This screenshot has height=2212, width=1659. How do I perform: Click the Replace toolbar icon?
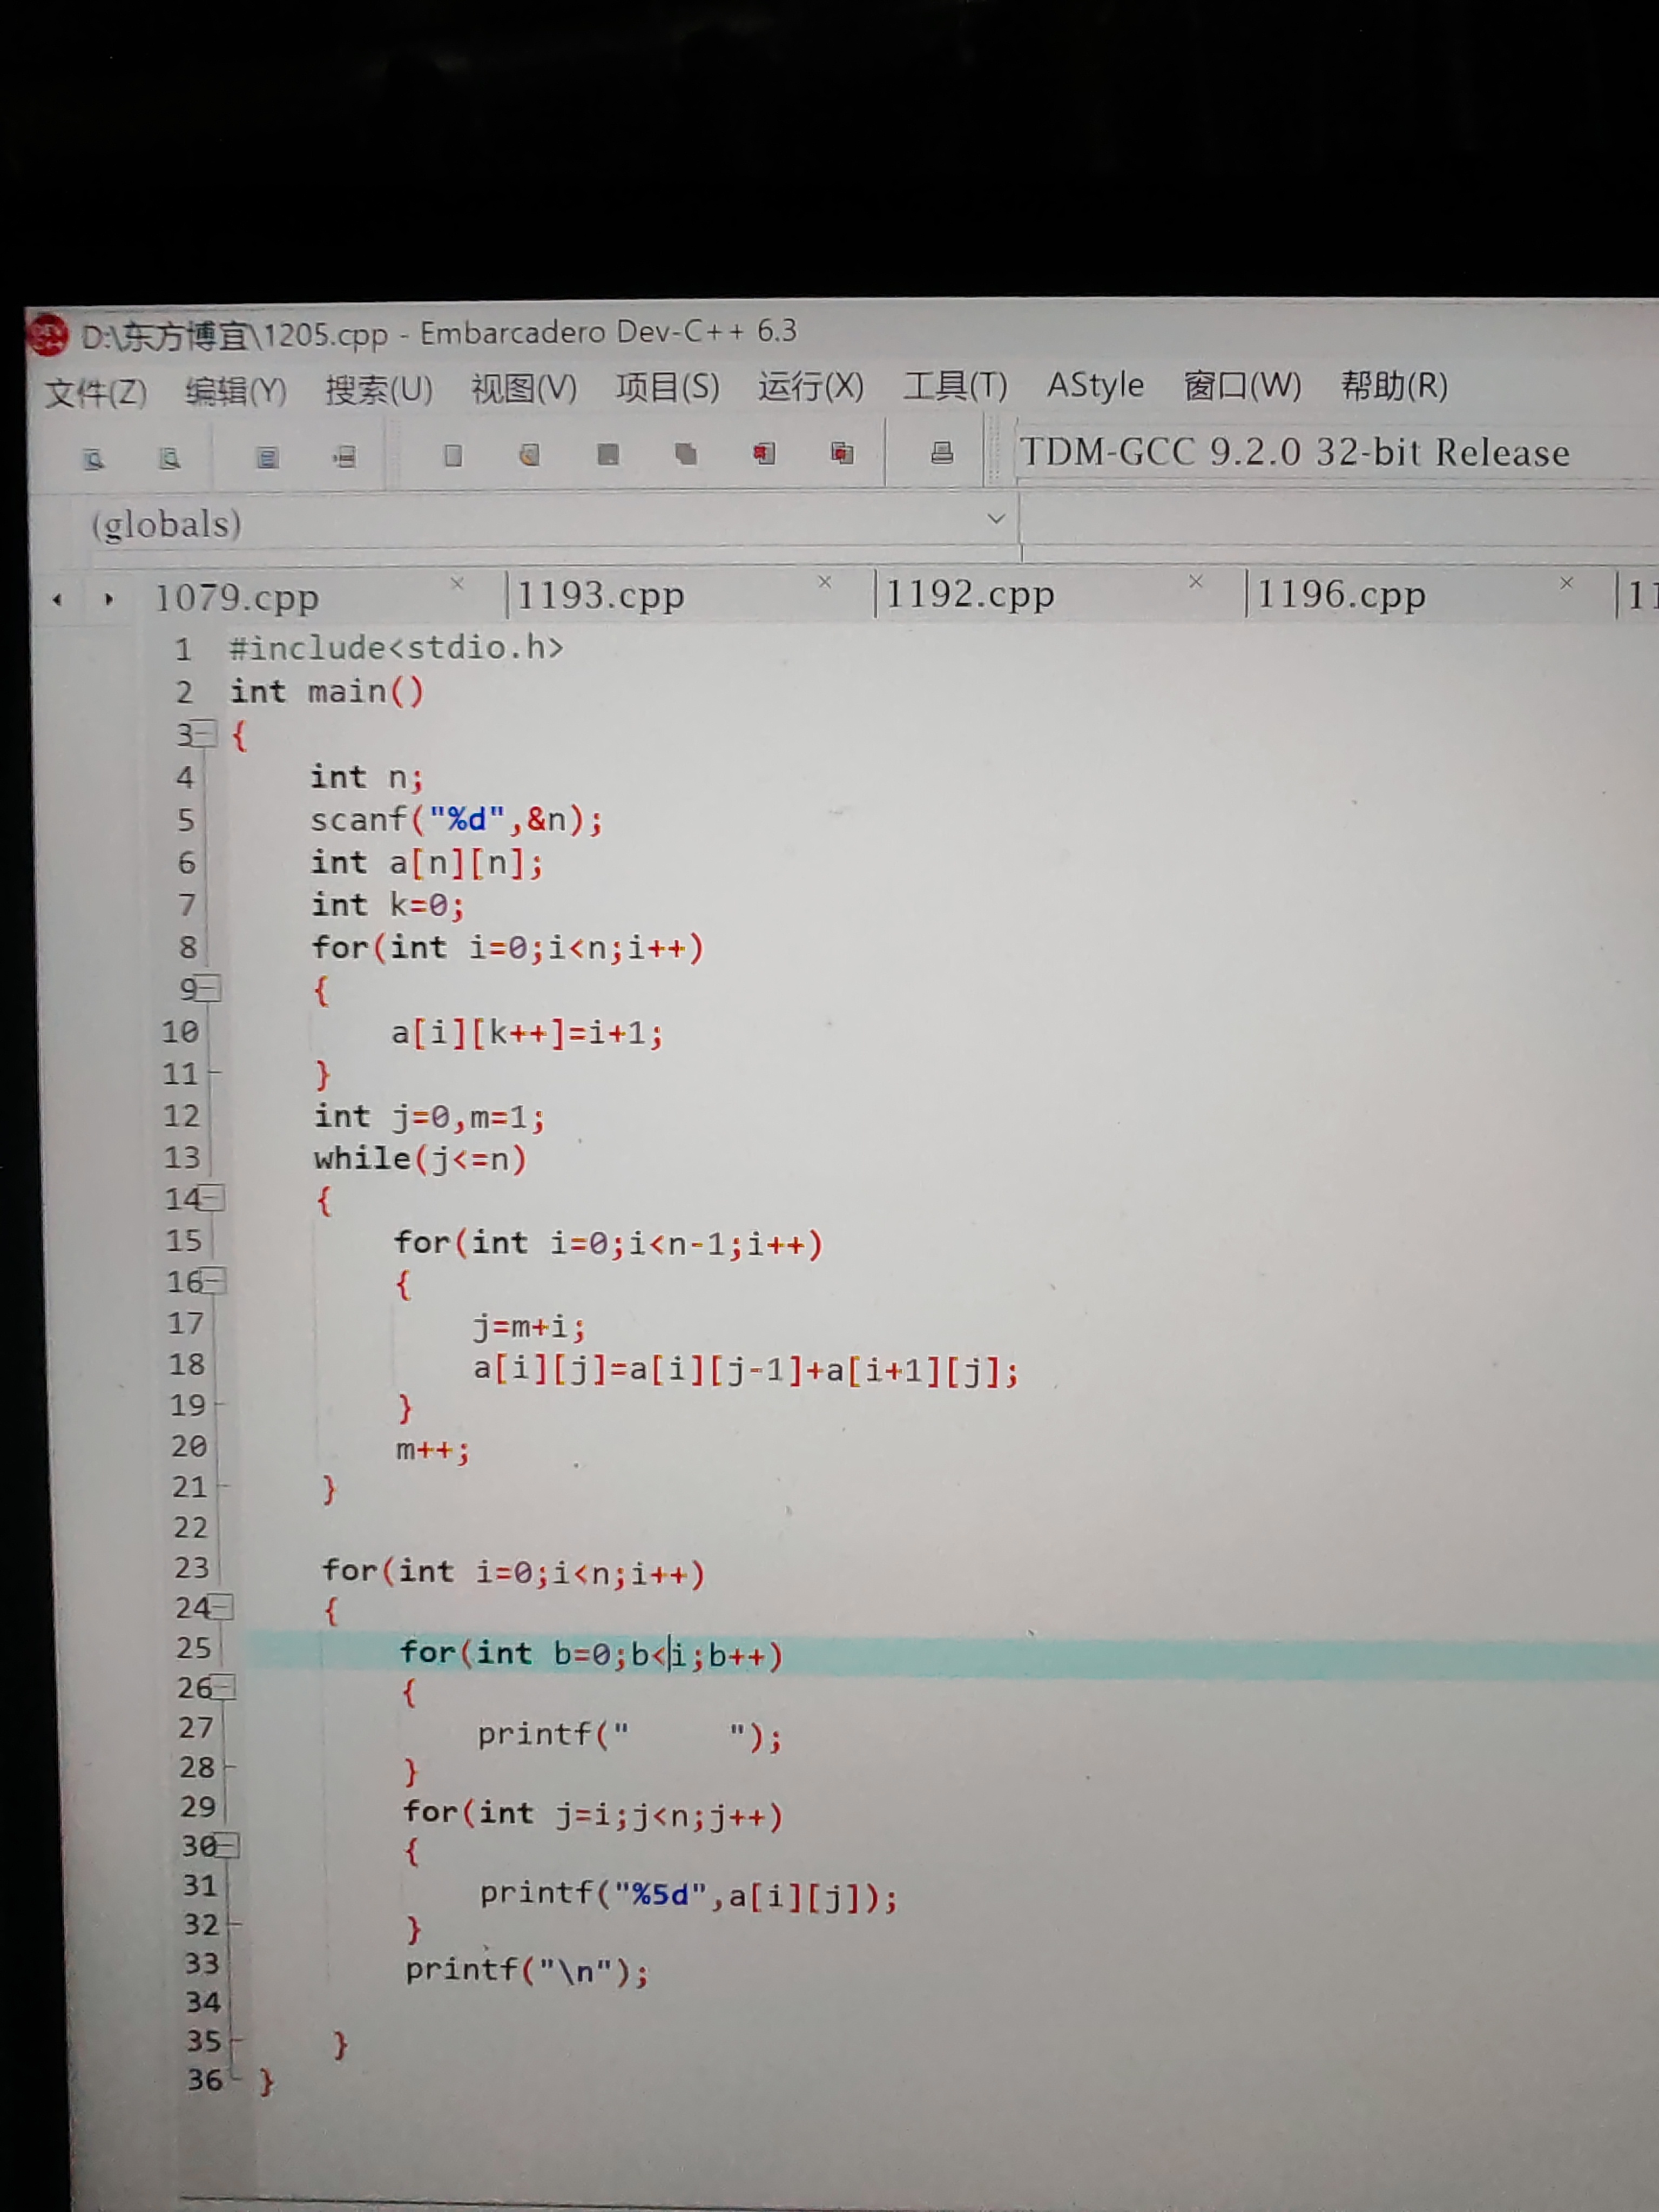(x=169, y=458)
